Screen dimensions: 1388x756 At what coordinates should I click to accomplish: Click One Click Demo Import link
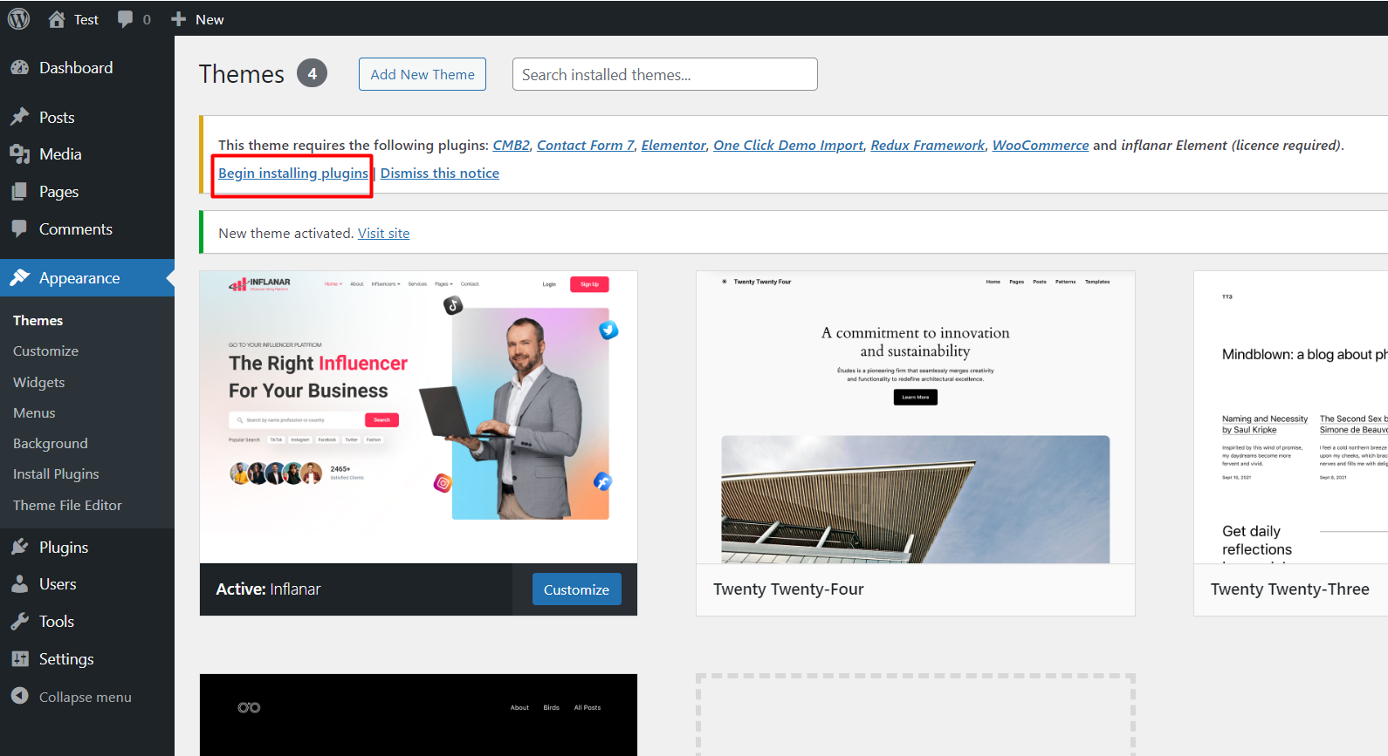(788, 146)
